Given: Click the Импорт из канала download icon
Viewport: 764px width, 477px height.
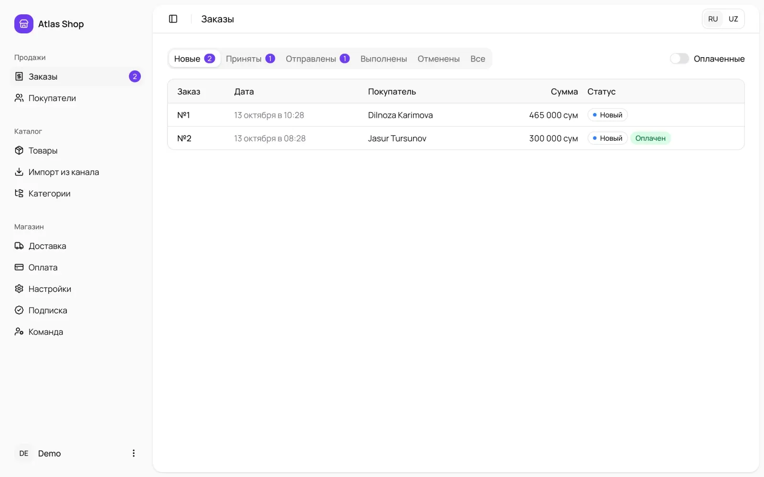Looking at the screenshot, I should click(x=19, y=172).
